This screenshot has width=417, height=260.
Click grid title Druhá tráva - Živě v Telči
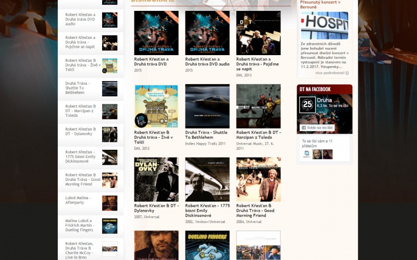pyautogui.click(x=153, y=137)
